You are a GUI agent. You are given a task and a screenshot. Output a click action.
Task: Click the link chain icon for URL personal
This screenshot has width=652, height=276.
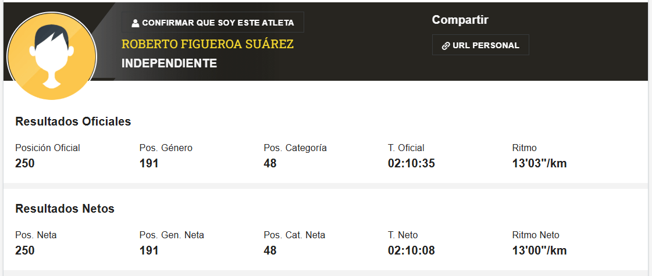point(446,46)
